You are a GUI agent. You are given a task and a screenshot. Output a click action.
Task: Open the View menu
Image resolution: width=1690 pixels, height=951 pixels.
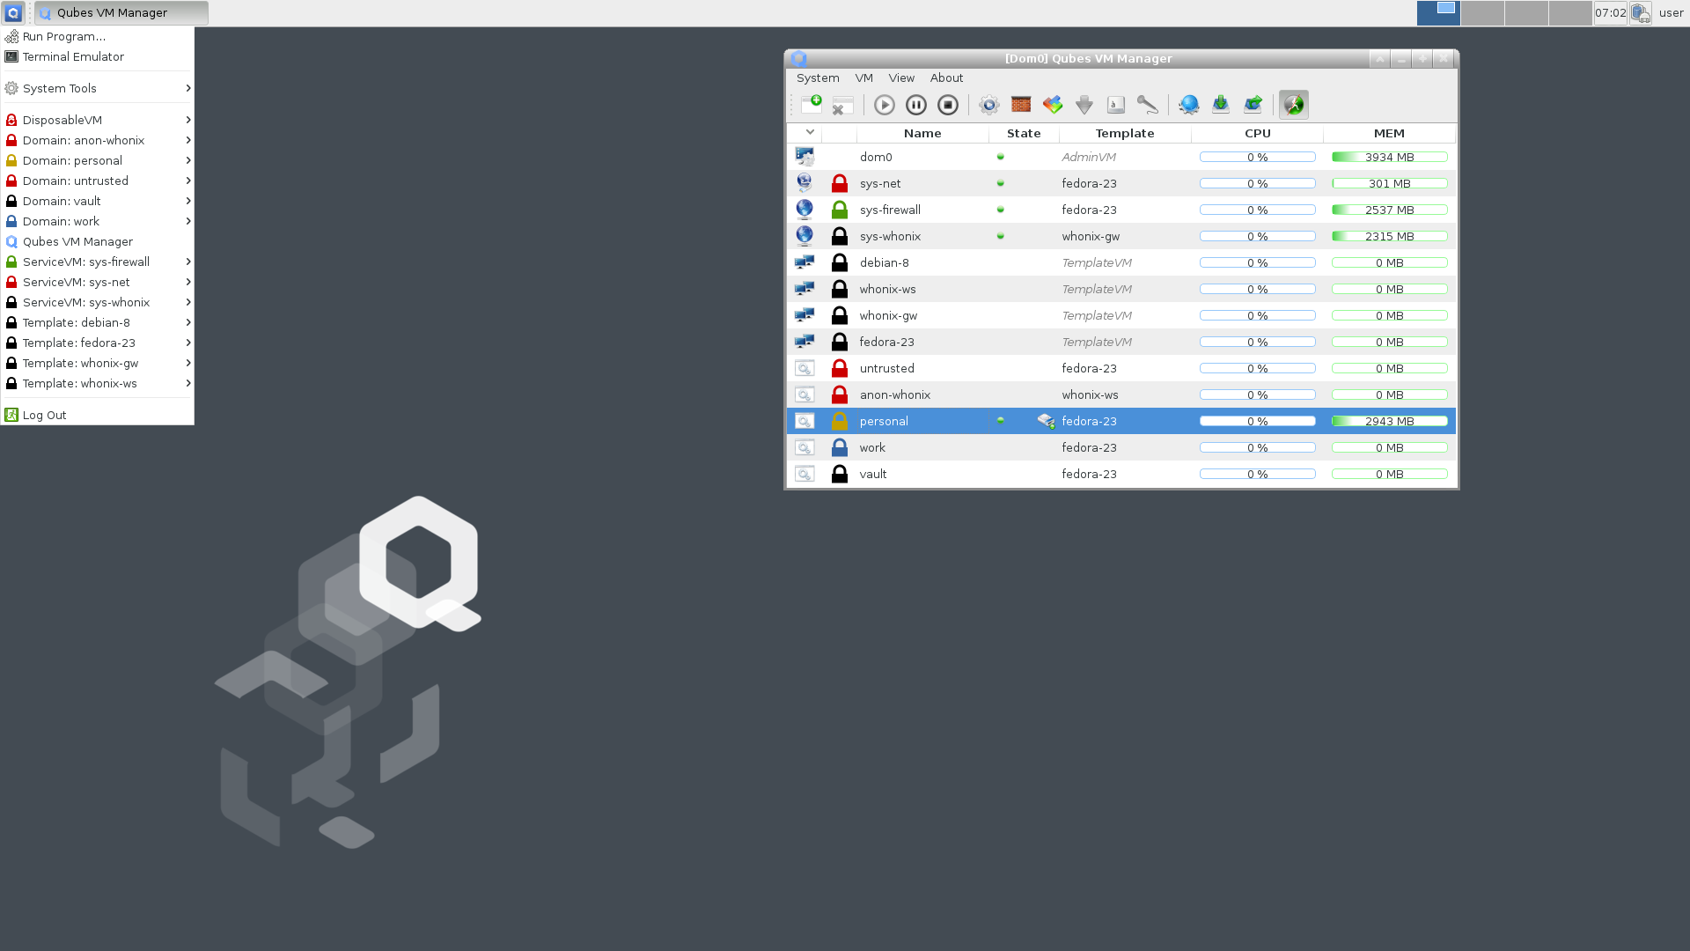[901, 78]
